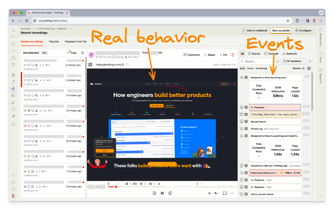The height and width of the screenshot is (210, 334).
Task: Open the Data management database icon
Action: tap(13, 65)
